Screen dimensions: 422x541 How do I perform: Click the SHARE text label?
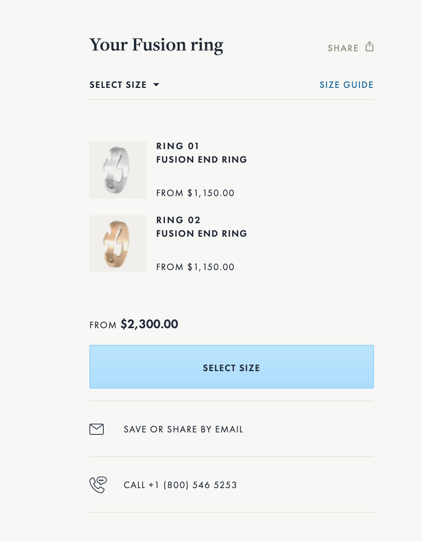click(343, 48)
